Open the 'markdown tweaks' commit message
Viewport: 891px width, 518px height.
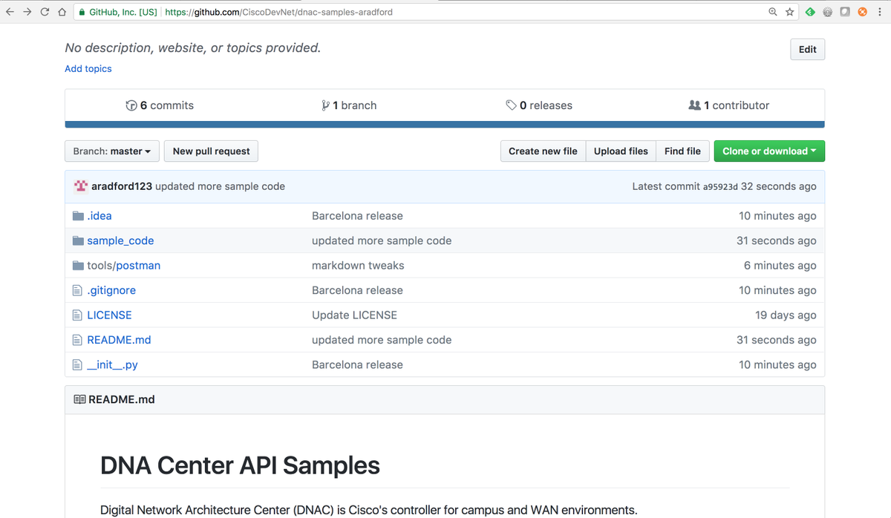(x=358, y=266)
